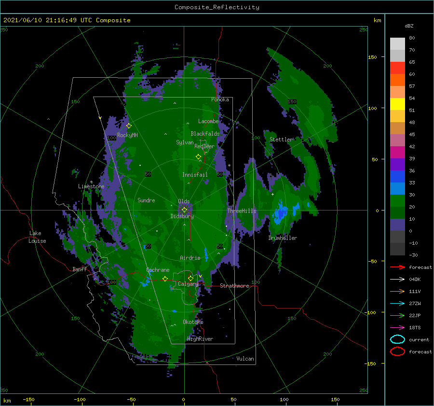Click the HighRiver label
Viewport: 434px width, 406px height.
coord(200,339)
